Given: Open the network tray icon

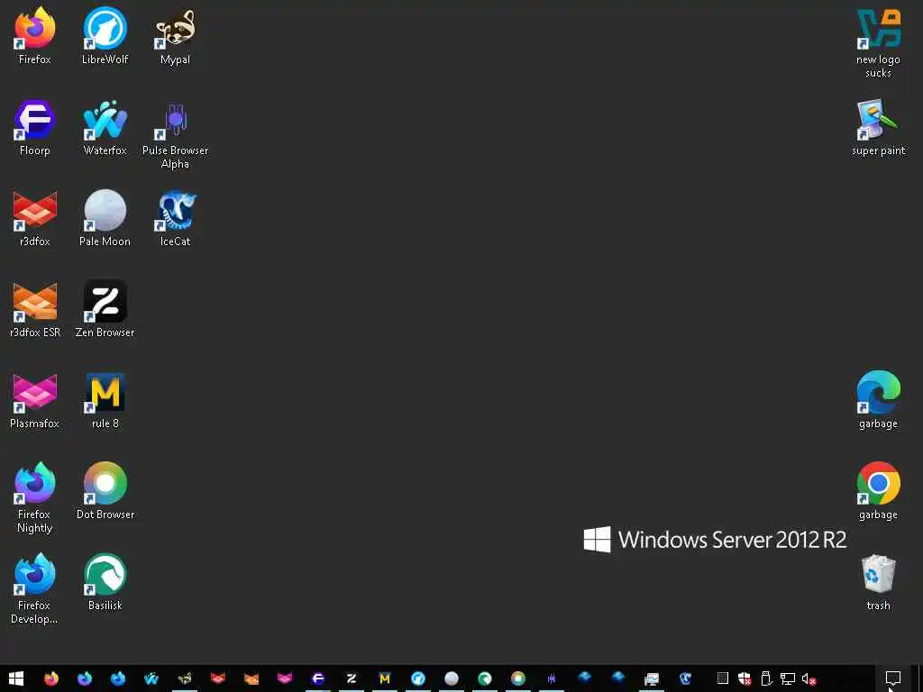Looking at the screenshot, I should click(x=788, y=678).
